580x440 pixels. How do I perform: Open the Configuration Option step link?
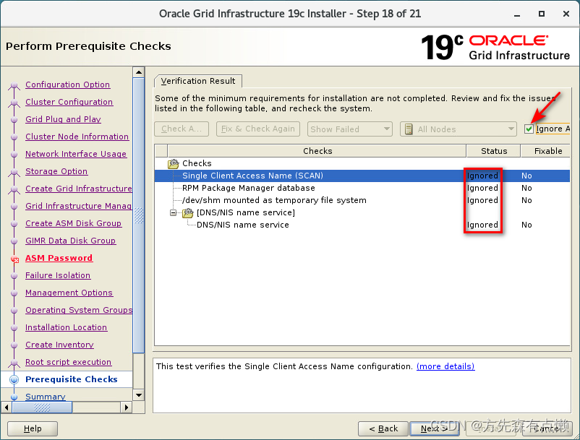coord(68,85)
